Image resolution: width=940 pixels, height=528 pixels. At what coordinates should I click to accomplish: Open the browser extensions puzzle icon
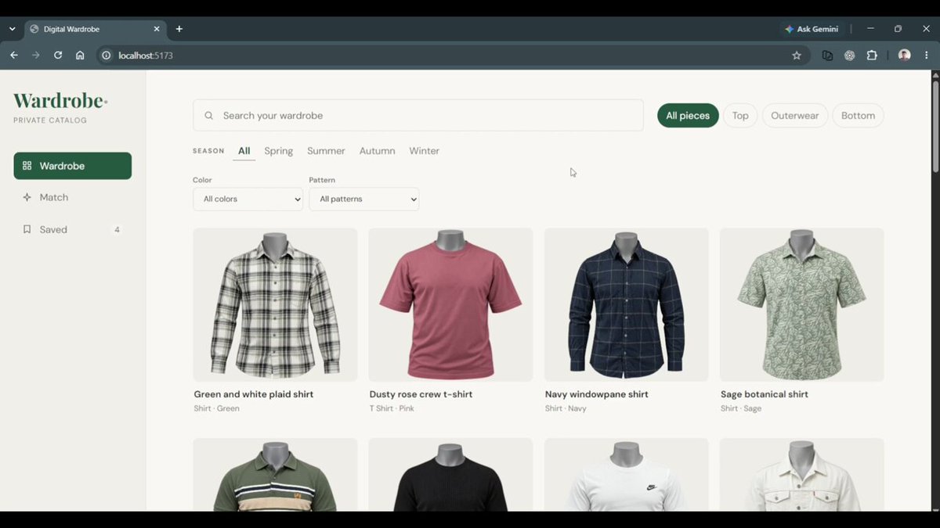coord(872,56)
